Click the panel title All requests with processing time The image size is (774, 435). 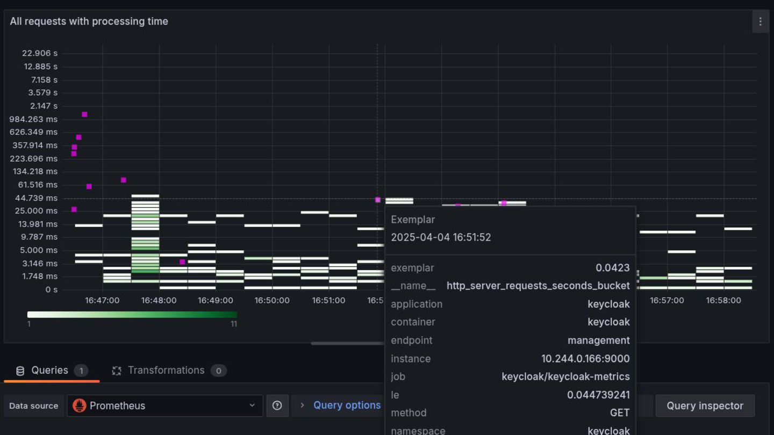point(89,21)
